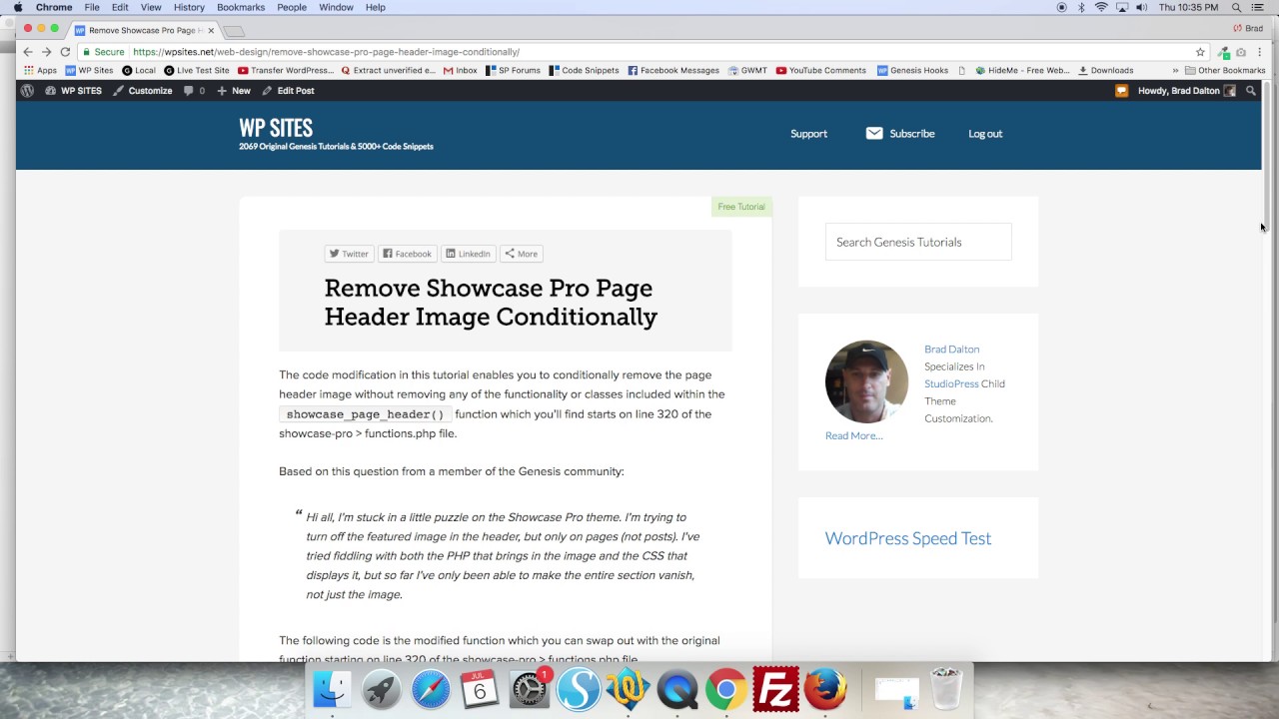
Task: Bookmark this page with the star icon
Action: pyautogui.click(x=1200, y=52)
